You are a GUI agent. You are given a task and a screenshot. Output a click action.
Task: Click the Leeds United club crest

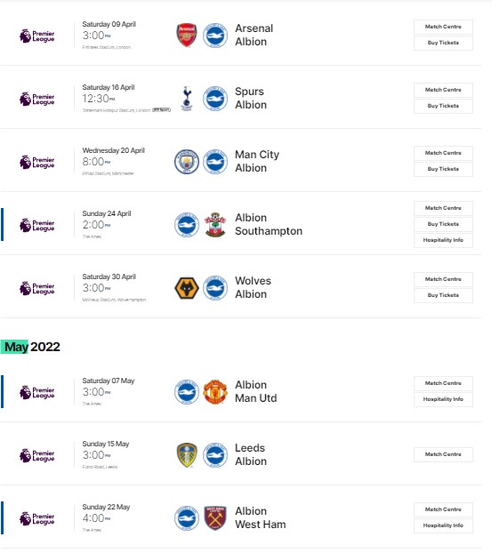[187, 455]
